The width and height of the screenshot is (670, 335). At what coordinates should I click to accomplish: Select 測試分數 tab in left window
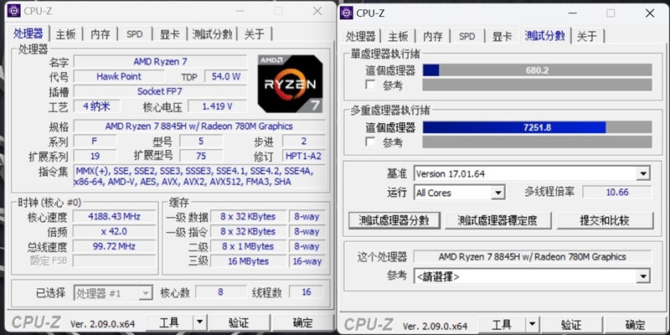[212, 34]
